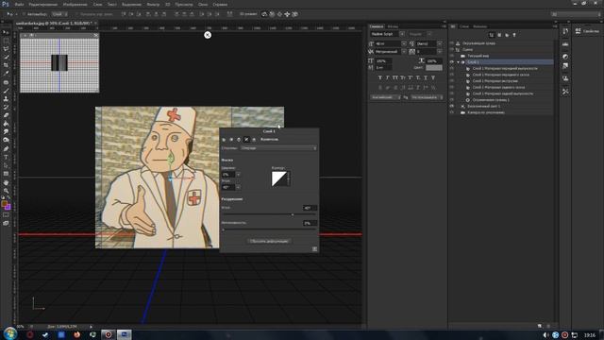604x340 pixels.
Task: Open the Tool Presets collapsed panel icon
Action: pyautogui.click(x=565, y=92)
